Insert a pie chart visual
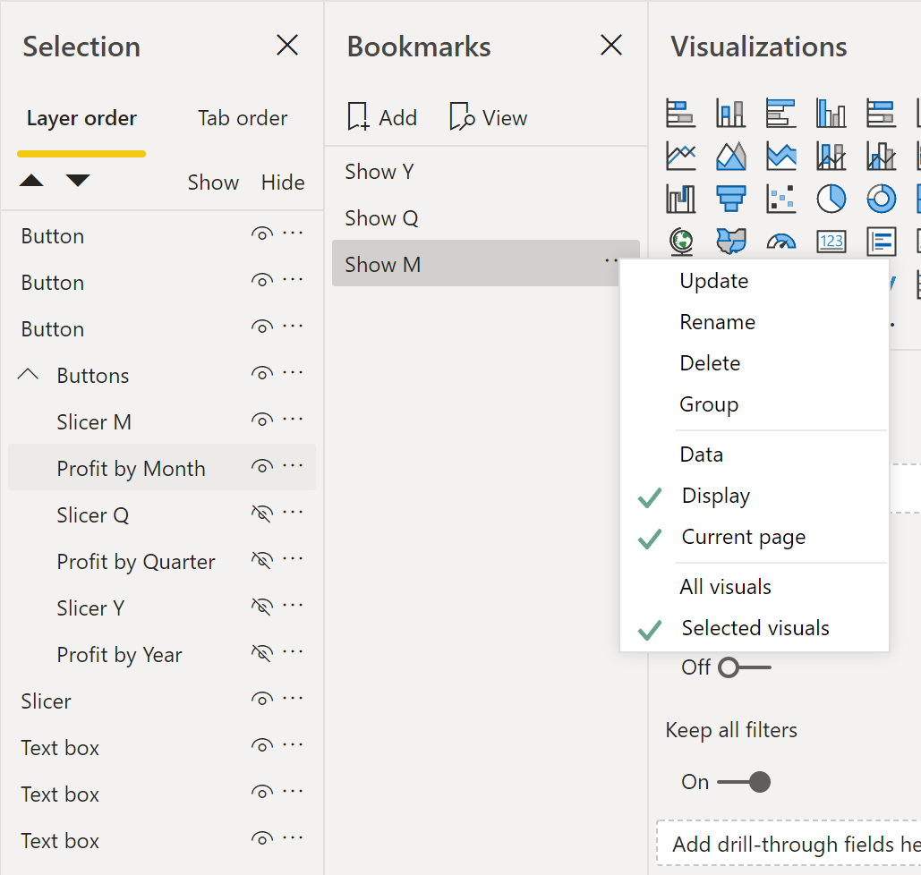This screenshot has width=921, height=875. tap(831, 199)
